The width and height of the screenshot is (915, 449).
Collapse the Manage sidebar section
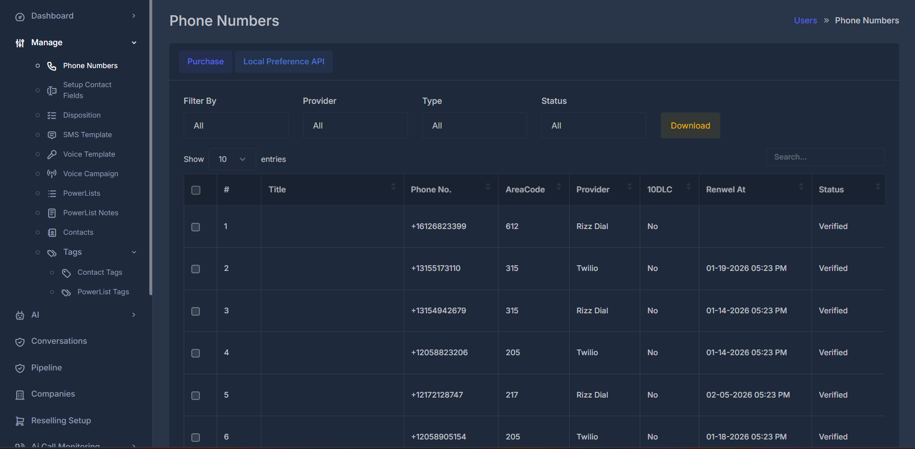[134, 42]
